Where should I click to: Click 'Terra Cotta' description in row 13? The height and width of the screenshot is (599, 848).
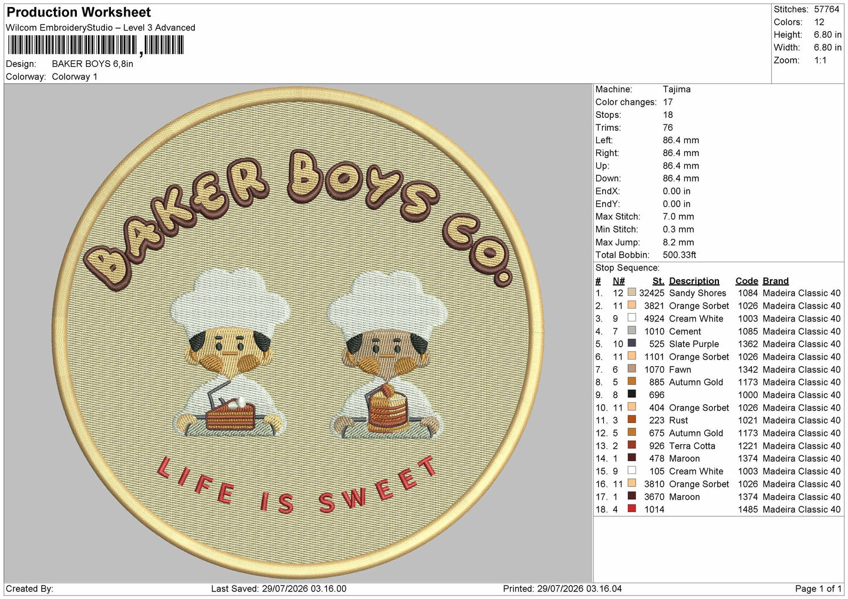pos(692,446)
